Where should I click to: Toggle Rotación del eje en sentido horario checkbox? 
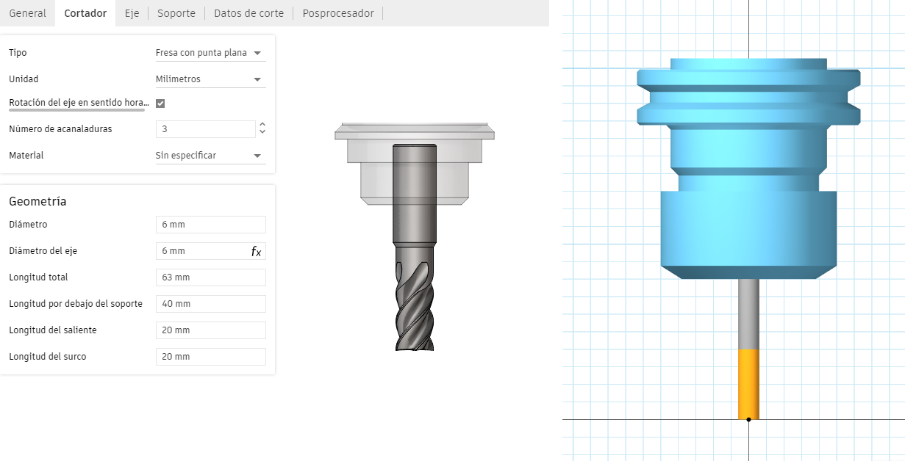point(160,104)
